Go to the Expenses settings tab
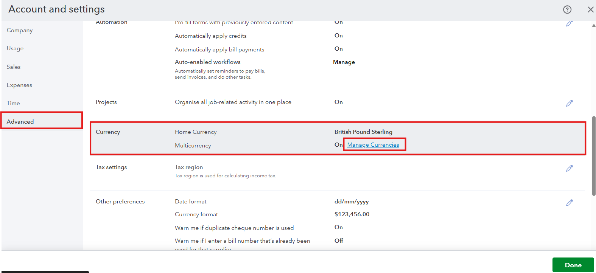 pyautogui.click(x=19, y=85)
